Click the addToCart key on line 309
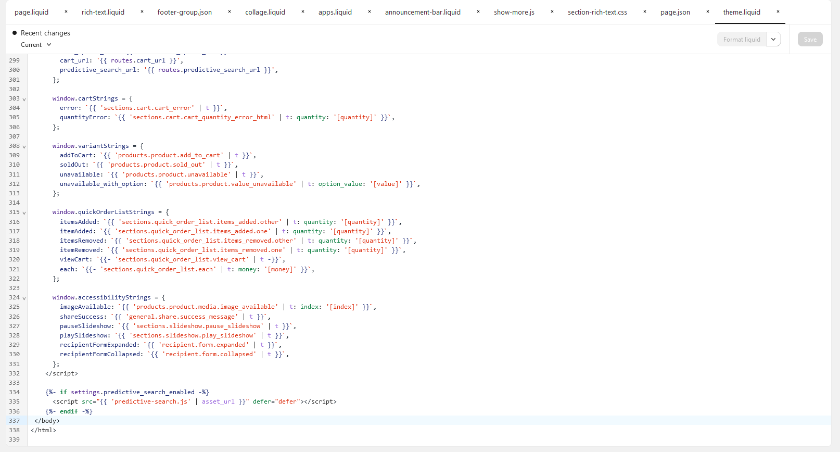The height and width of the screenshot is (452, 840). click(76, 155)
